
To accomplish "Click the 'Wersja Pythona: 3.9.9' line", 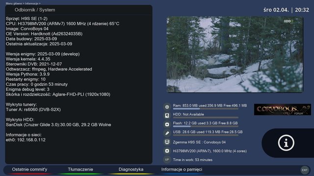I will click(x=27, y=74).
